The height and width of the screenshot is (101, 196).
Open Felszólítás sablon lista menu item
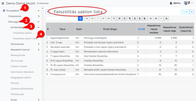pos(25,38)
